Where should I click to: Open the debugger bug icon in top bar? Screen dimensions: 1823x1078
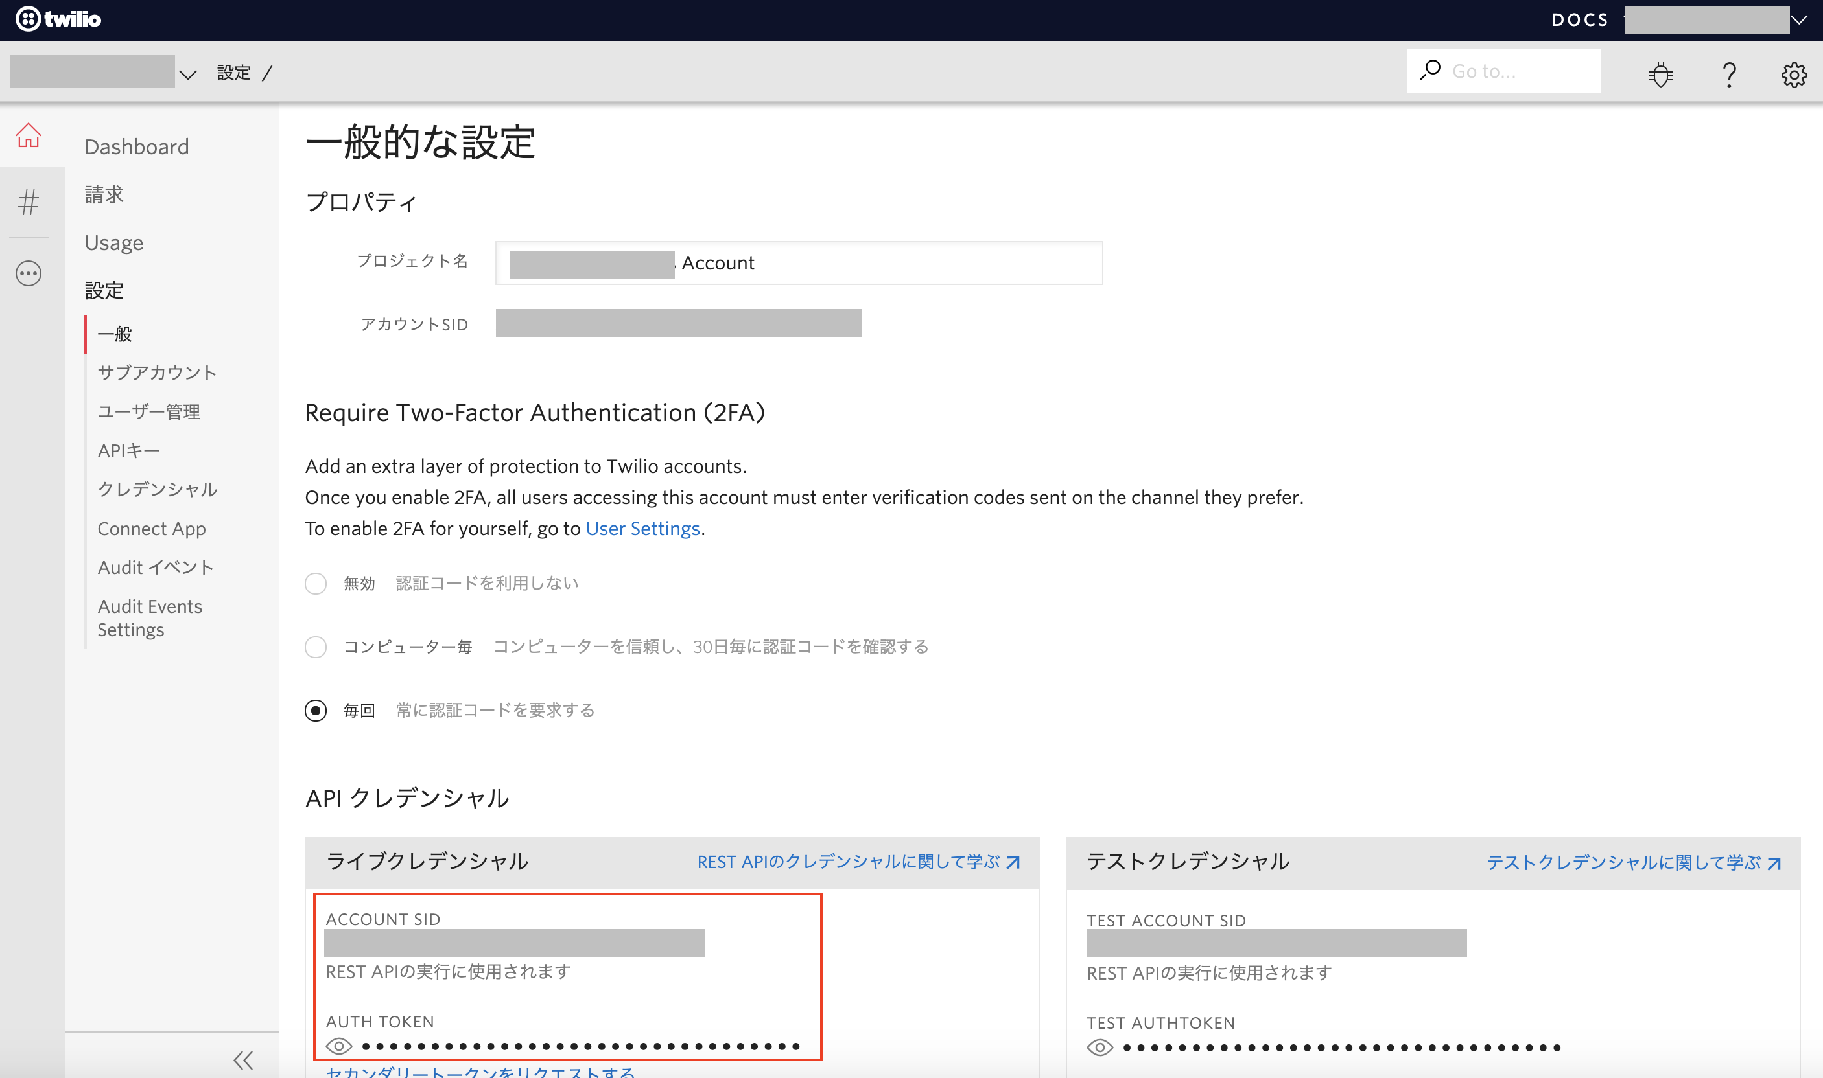click(x=1662, y=73)
